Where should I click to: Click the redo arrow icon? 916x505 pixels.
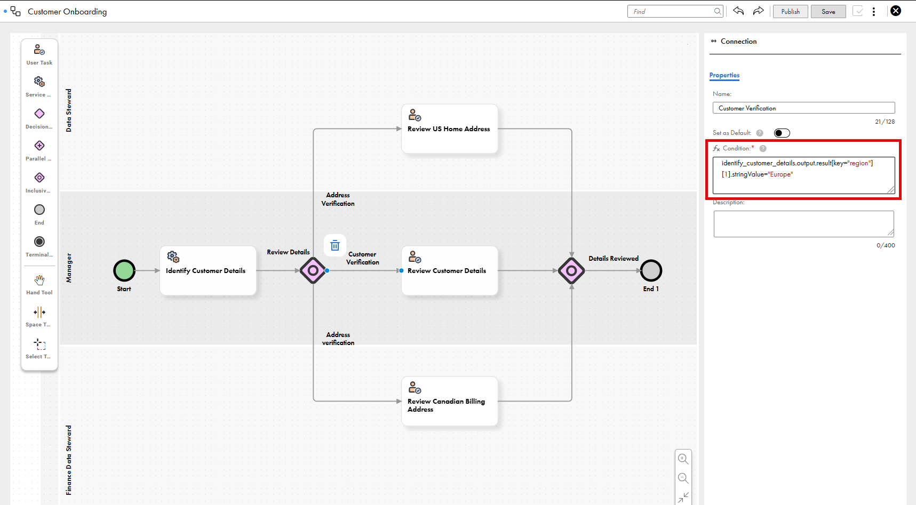(758, 11)
